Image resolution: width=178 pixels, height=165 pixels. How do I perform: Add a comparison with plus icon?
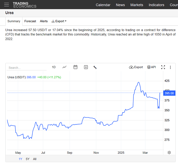(x=86, y=67)
